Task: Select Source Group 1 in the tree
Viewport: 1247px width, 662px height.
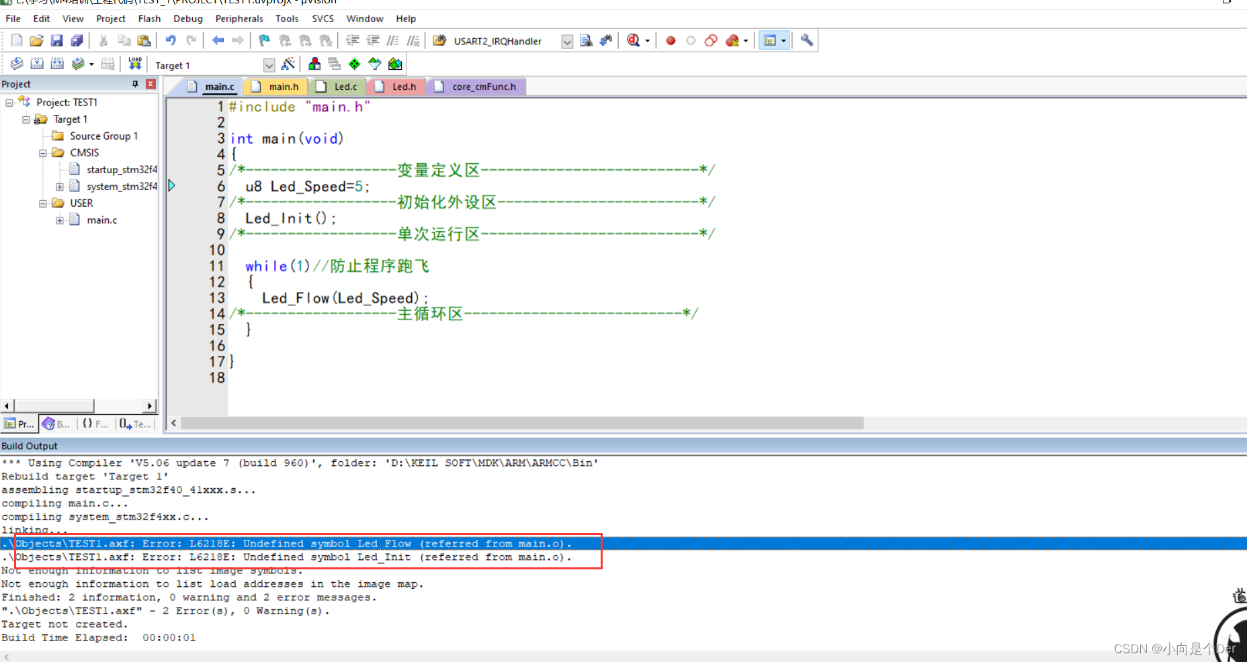Action: pos(103,136)
